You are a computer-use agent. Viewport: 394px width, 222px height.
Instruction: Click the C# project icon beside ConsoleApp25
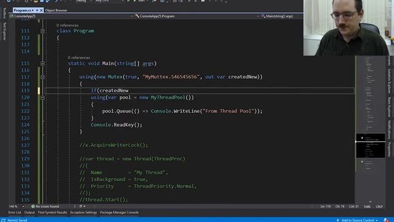(11, 16)
